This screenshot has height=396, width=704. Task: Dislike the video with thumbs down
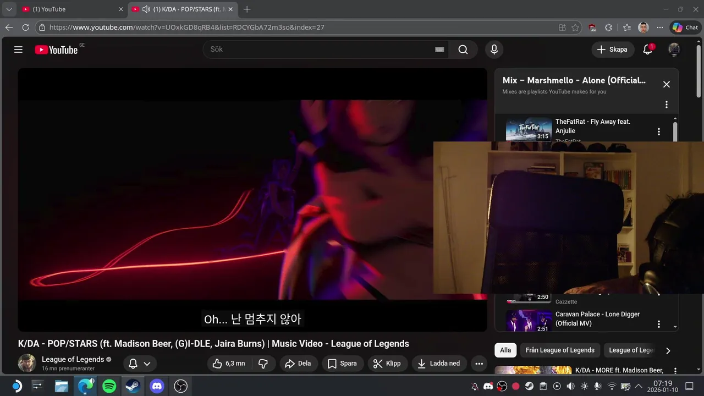(x=263, y=364)
